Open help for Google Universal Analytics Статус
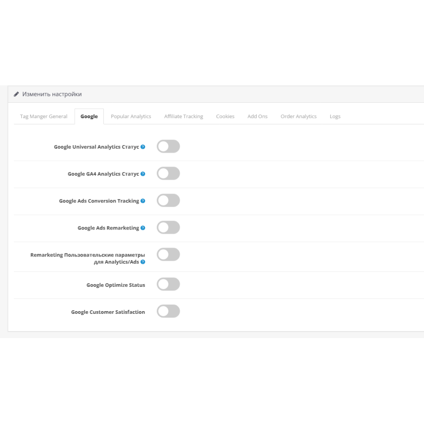The height and width of the screenshot is (424, 424). click(x=142, y=146)
